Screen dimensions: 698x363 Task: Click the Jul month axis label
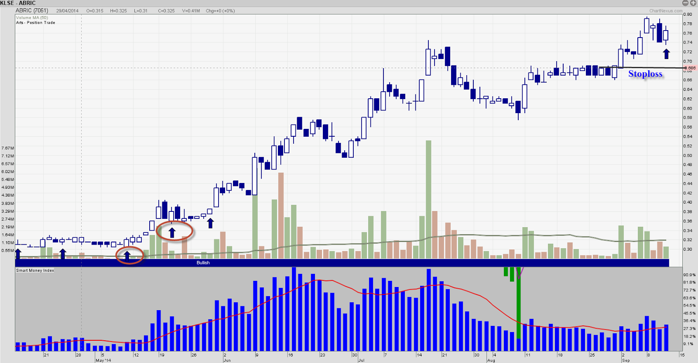pos(361,360)
